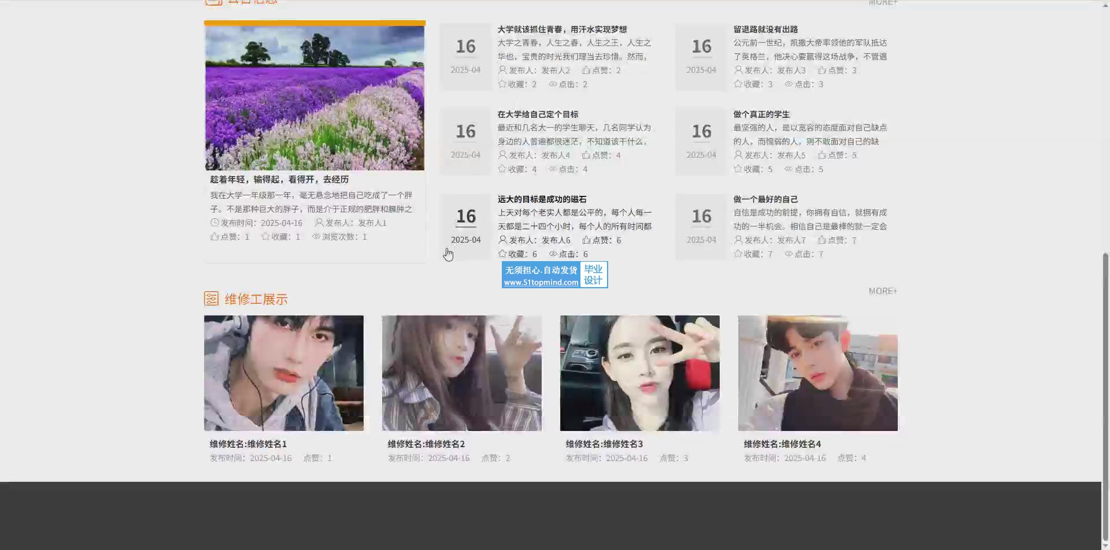This screenshot has width=1110, height=550.
Task: Click the 51topmind.com 毕业设计 banner
Action: [x=554, y=275]
